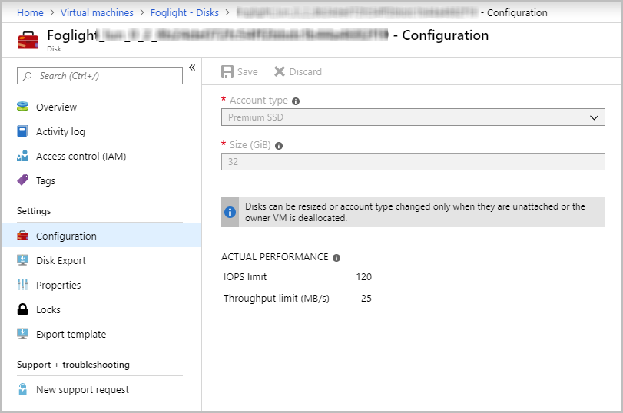Click the Disk Export icon

coord(22,260)
